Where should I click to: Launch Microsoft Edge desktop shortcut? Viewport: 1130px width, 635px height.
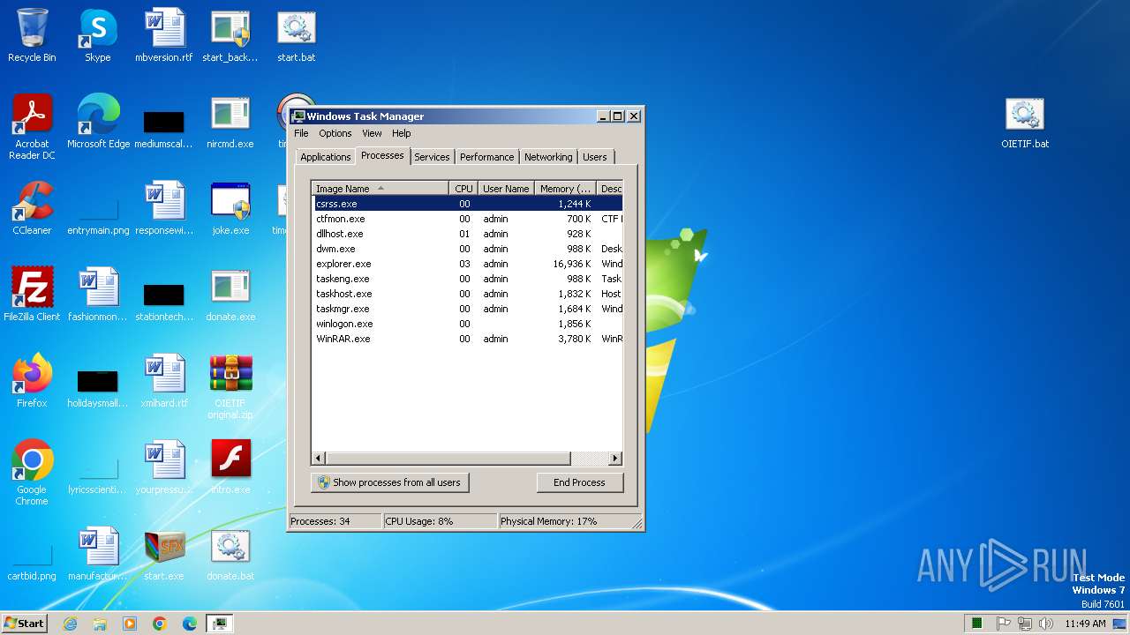click(98, 123)
